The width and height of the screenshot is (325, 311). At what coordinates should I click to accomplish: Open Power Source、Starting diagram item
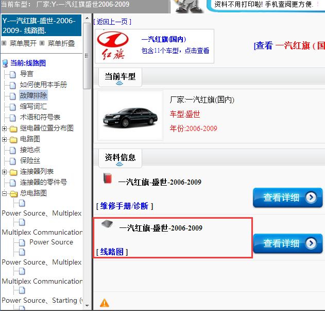[x=42, y=300]
